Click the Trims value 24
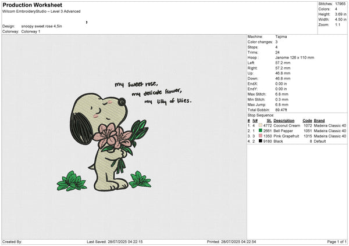349x246 pixels. pyautogui.click(x=277, y=52)
